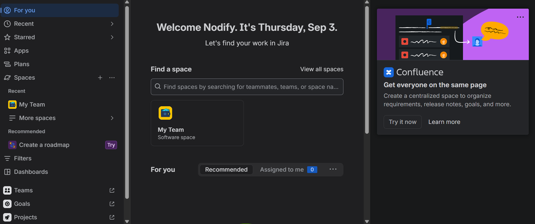Expand the Starred chevron
Viewport: 535px width, 224px height.
[x=112, y=37]
